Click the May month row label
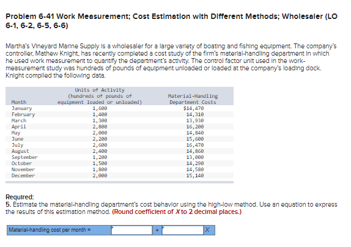This screenshot has height=247, width=351. [x=16, y=133]
